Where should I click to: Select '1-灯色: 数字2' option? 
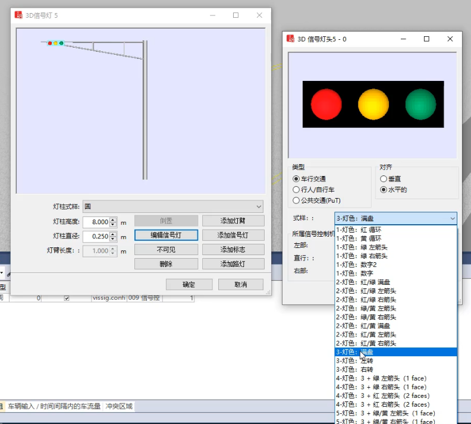click(x=395, y=265)
